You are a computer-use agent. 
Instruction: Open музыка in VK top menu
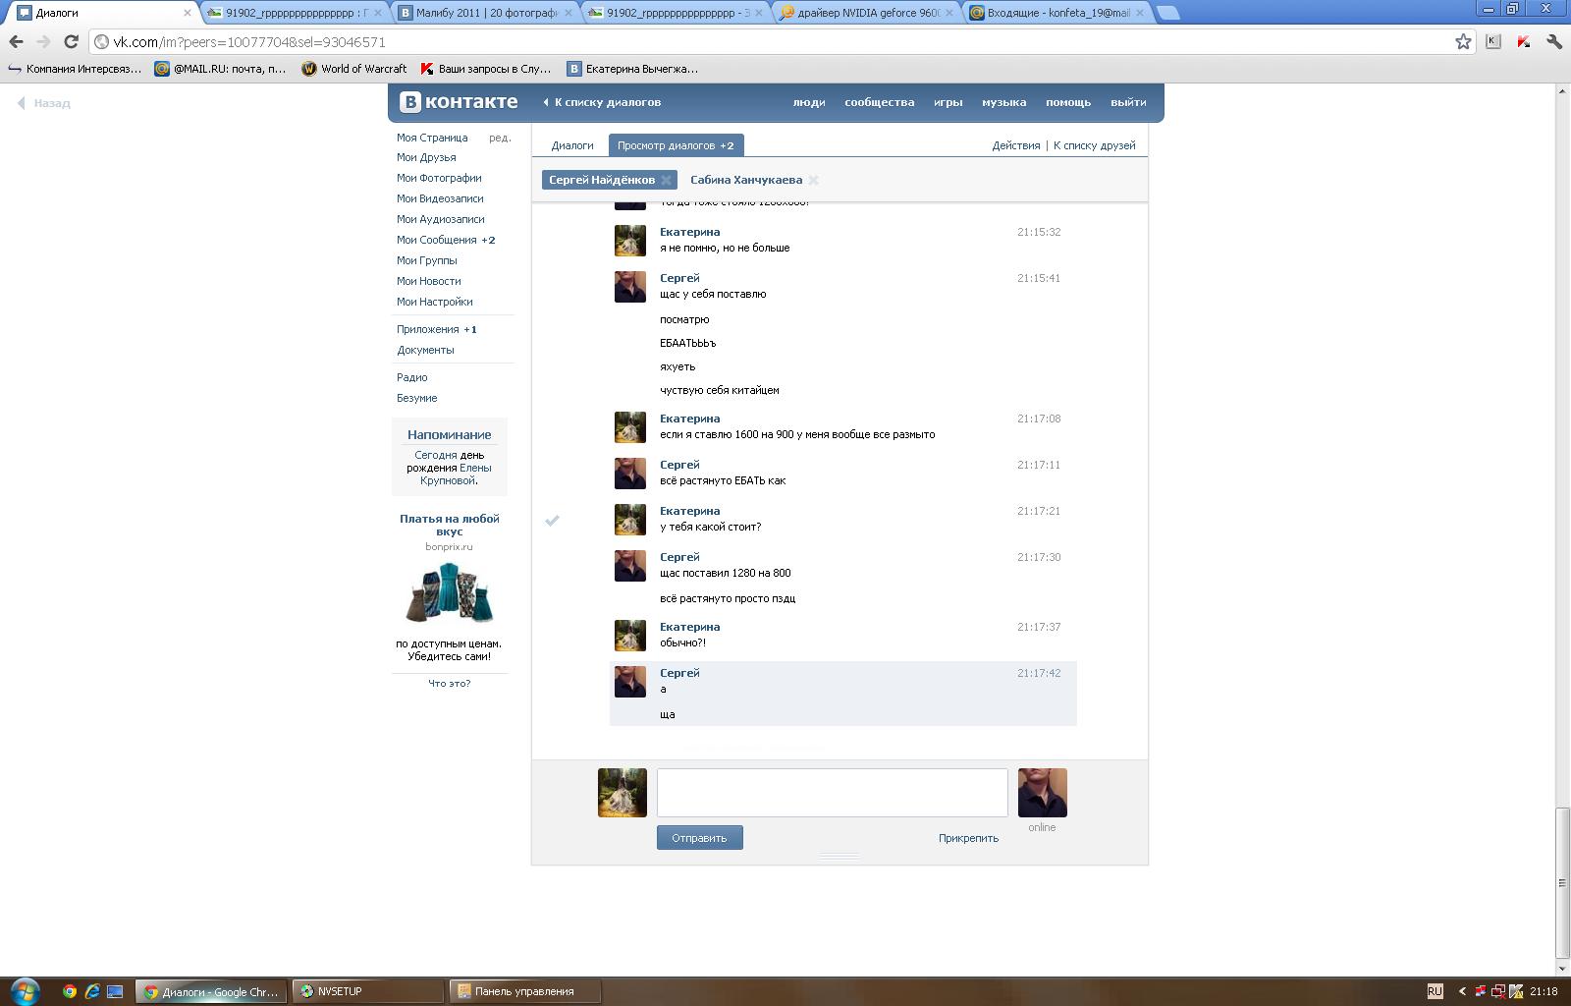point(1003,102)
